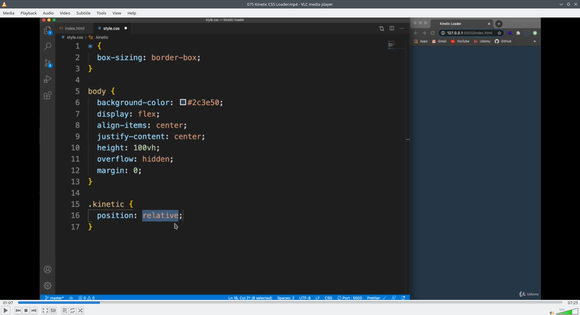Click the VS Code Accounts icon
Image resolution: width=580 pixels, height=315 pixels.
[48, 269]
